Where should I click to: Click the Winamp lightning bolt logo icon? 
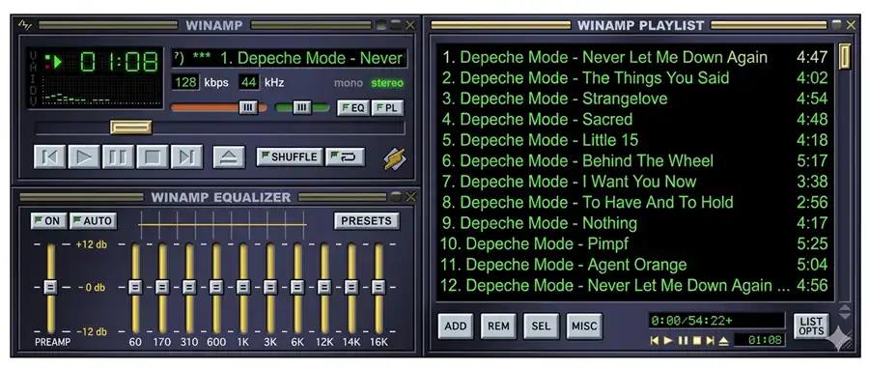click(395, 158)
